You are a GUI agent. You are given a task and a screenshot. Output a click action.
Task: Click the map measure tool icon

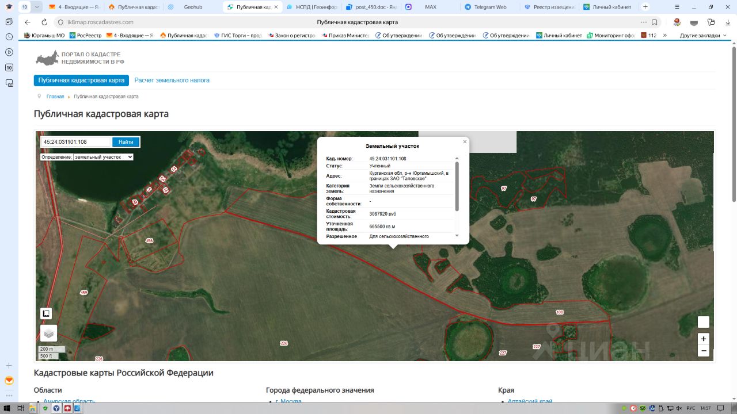point(46,313)
